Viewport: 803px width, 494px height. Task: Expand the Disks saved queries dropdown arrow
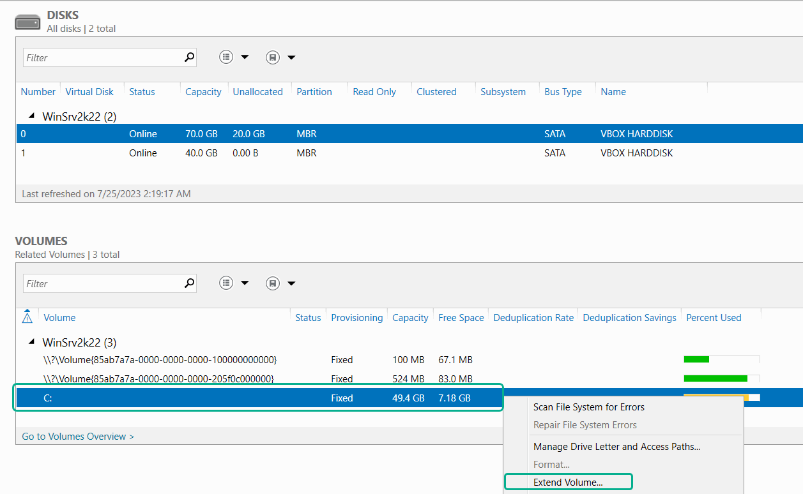tap(291, 57)
